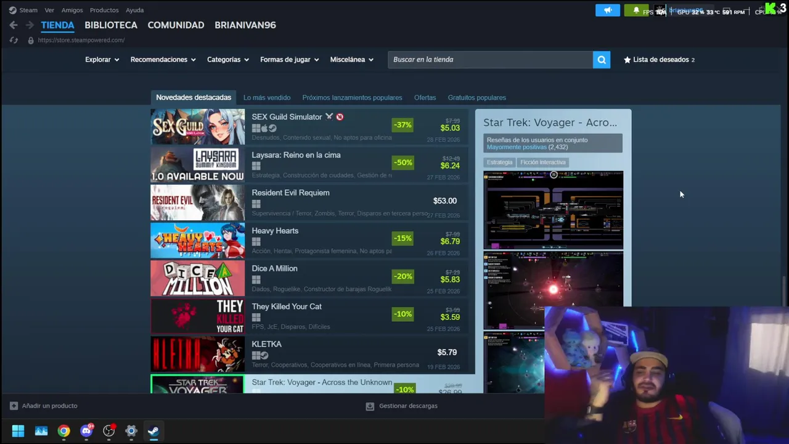Click the magnifier search button

[602, 60]
